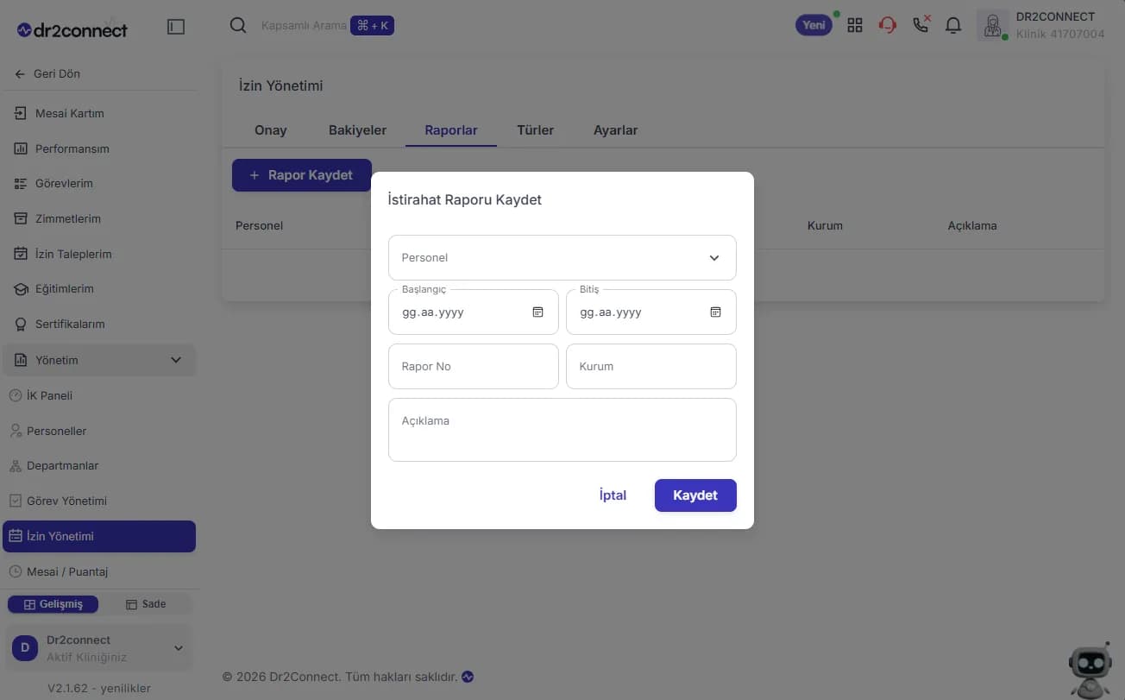Switch to Sade view mode
This screenshot has width=1125, height=700.
(x=145, y=604)
